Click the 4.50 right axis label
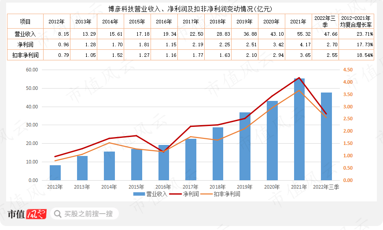 point(348,70)
